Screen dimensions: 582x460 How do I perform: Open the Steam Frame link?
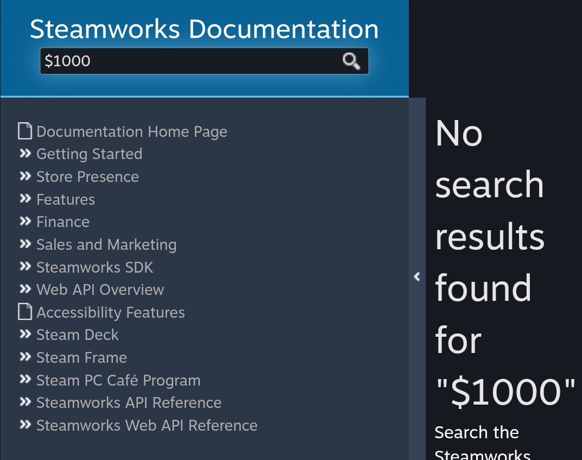[81, 357]
